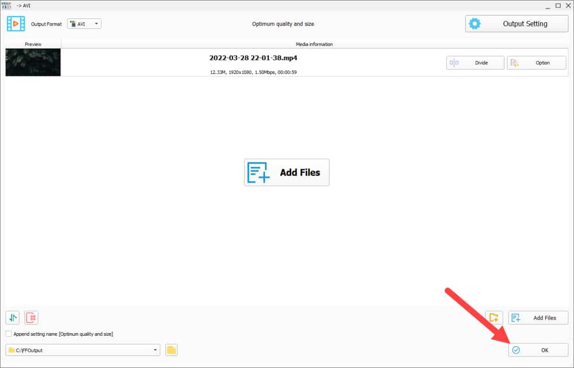The width and height of the screenshot is (574, 368).
Task: Open the AVI output format dropdown
Action: (96, 24)
